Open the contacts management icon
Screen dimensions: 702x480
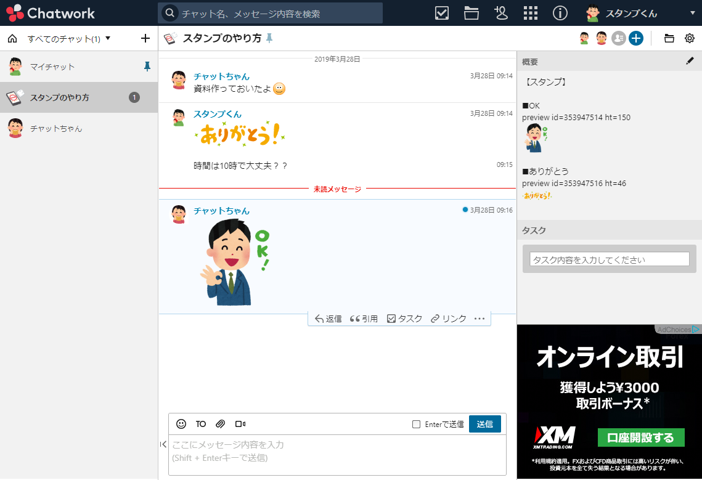click(x=500, y=13)
